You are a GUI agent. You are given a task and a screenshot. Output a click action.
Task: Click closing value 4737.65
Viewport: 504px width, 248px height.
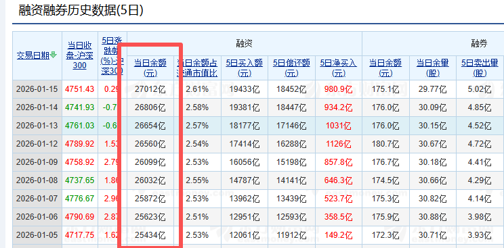[x=80, y=180]
